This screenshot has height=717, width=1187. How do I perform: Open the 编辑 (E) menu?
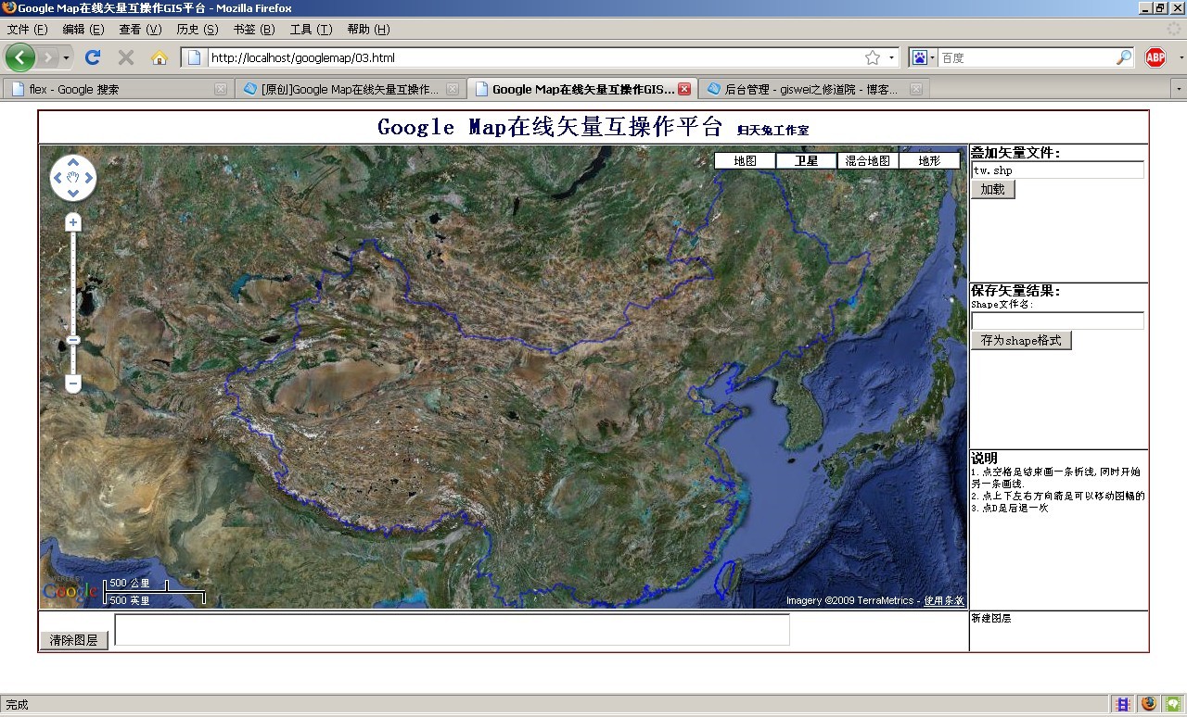83,30
